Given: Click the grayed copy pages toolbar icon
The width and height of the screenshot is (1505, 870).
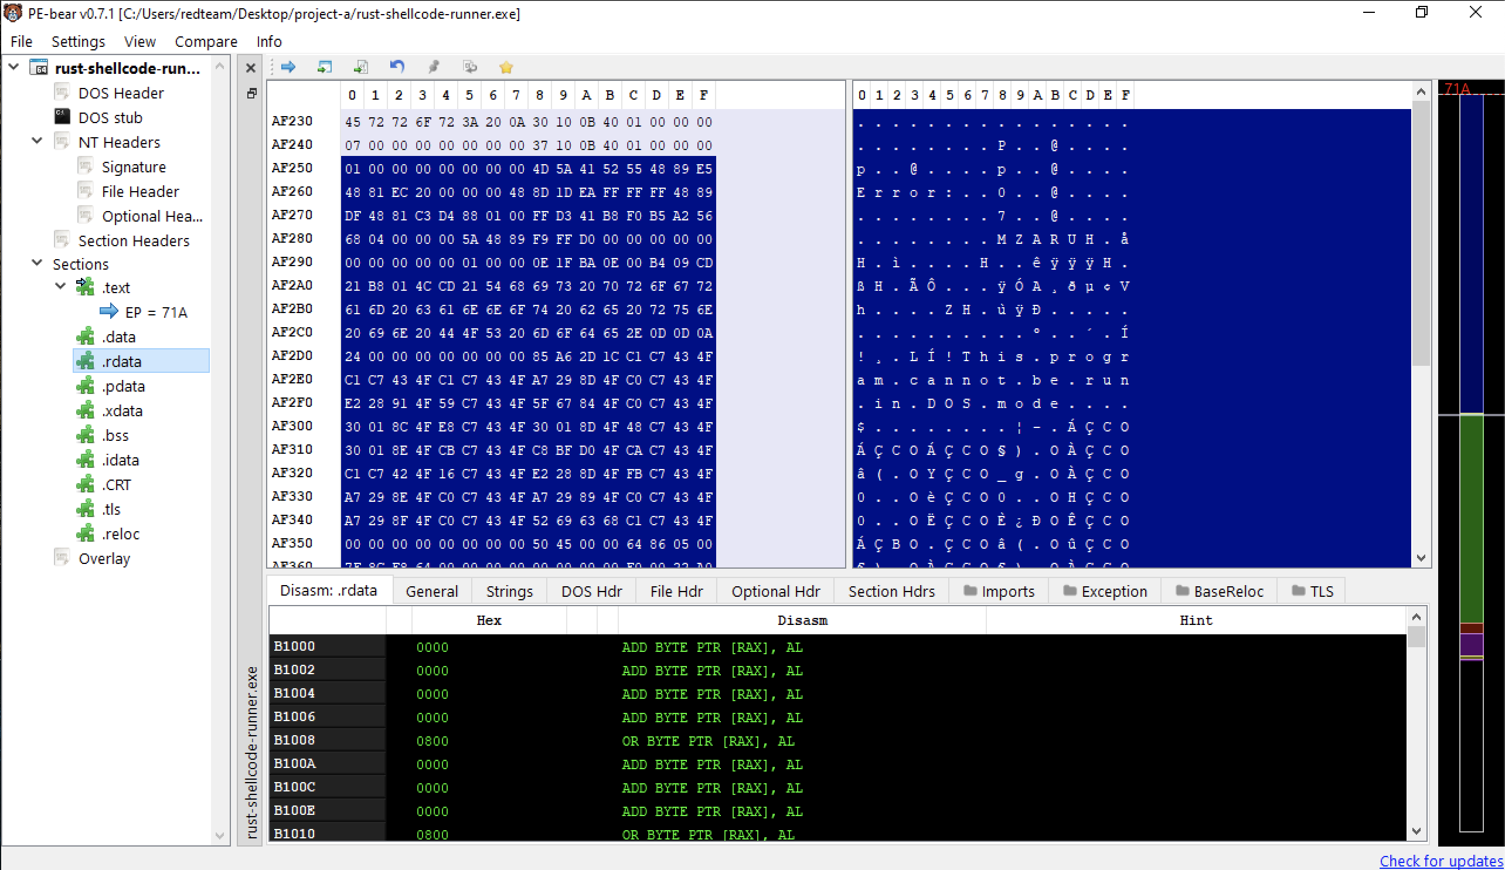Looking at the screenshot, I should pos(470,67).
